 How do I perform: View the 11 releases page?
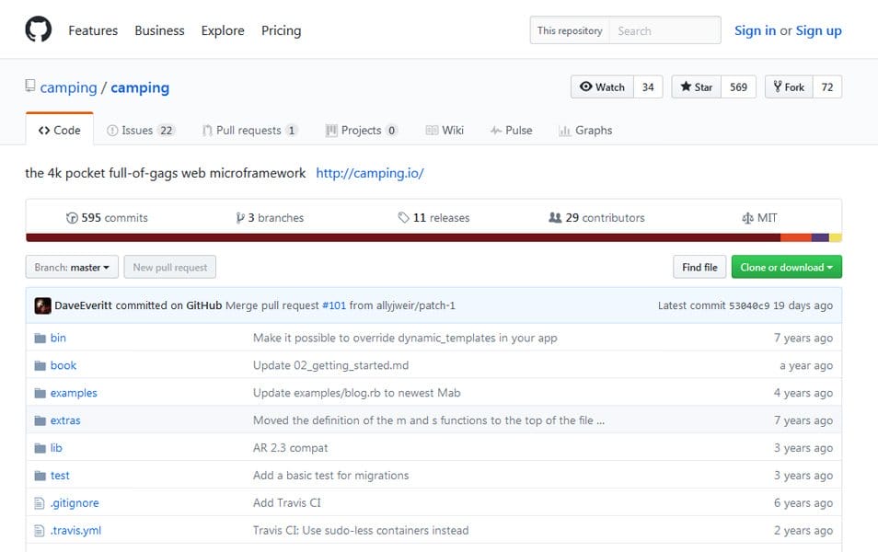click(x=434, y=218)
